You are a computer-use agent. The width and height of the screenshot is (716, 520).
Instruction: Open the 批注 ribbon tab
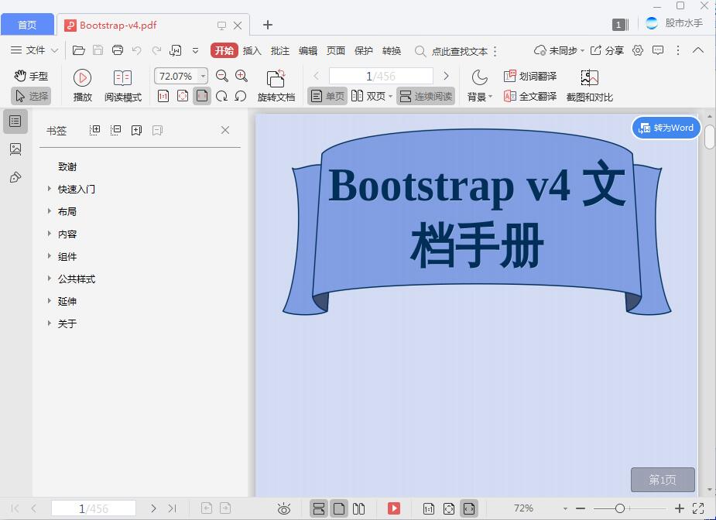(280, 50)
